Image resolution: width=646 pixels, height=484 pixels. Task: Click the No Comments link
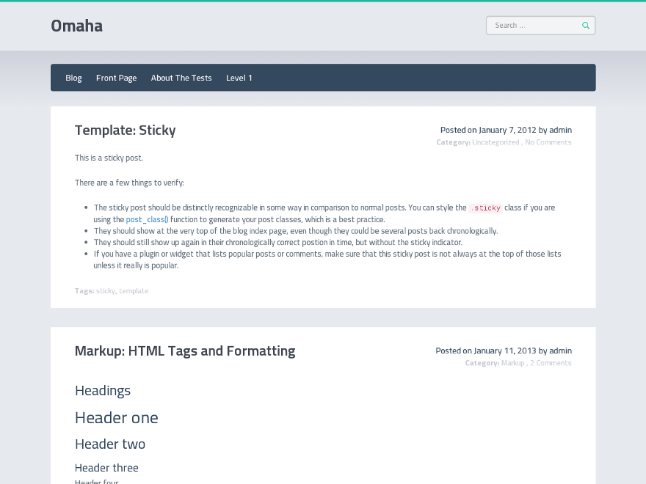(x=548, y=142)
